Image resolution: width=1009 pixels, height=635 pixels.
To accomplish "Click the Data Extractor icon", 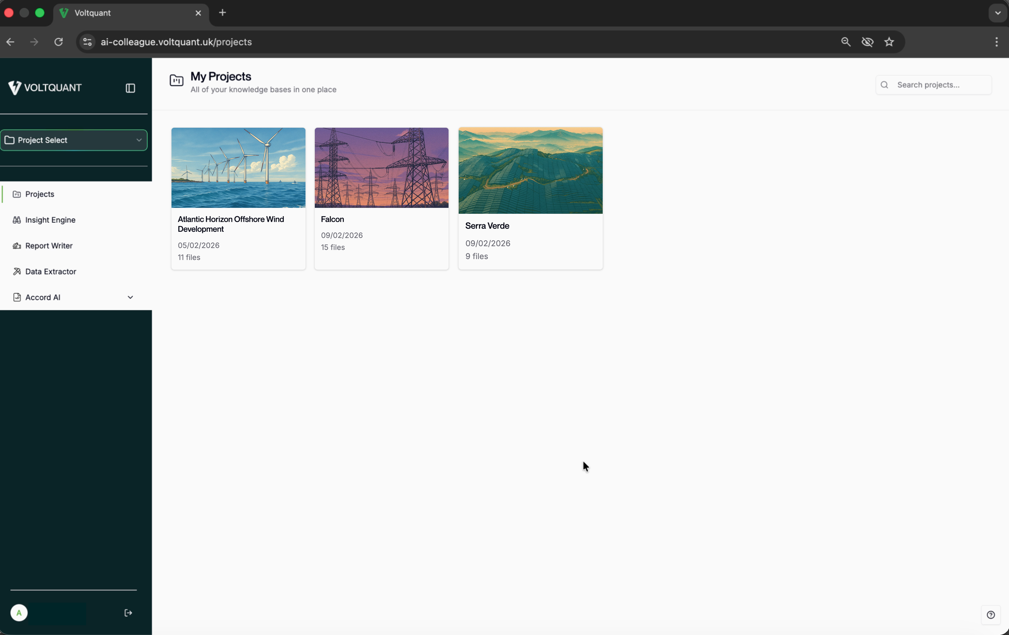I will 17,271.
